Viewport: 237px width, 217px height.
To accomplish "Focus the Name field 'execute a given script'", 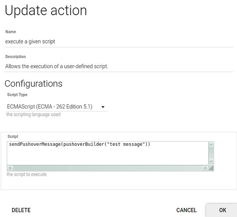I will (119, 42).
